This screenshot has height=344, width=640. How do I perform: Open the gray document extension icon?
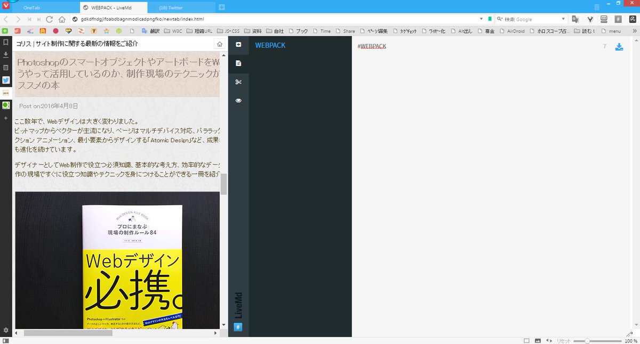pos(618,19)
